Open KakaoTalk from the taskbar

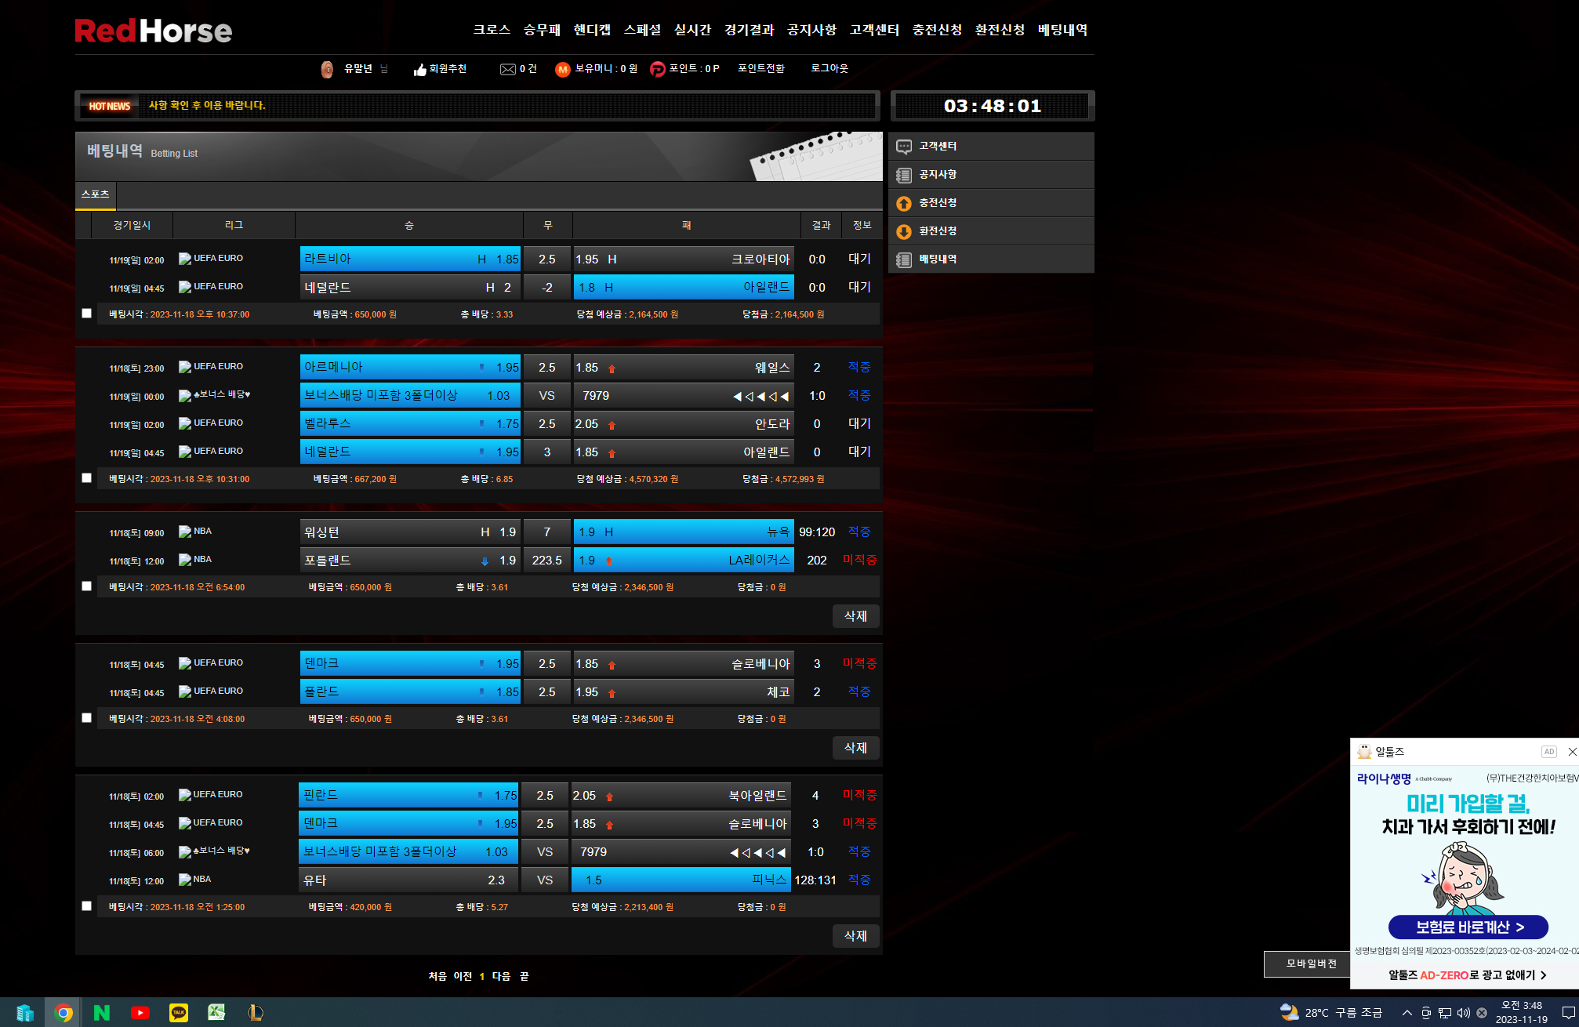[x=179, y=1012]
